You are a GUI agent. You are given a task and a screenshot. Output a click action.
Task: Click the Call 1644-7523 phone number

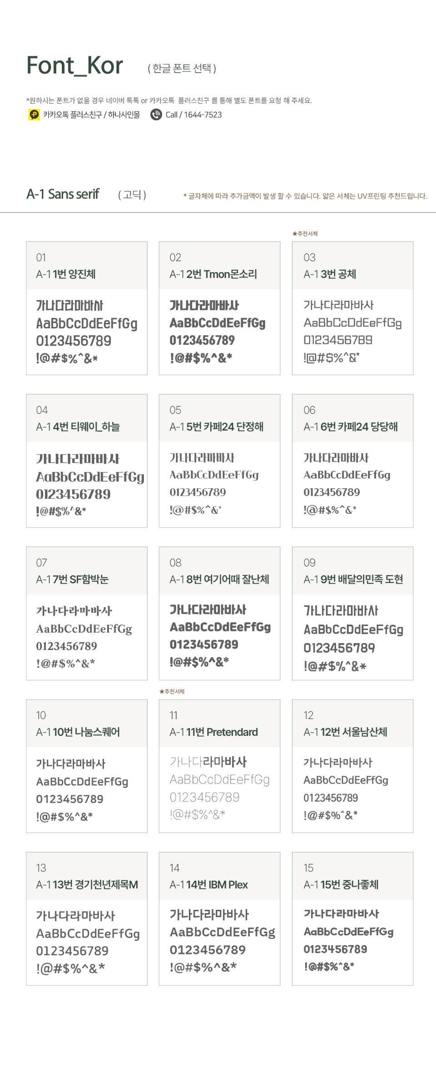(x=193, y=115)
